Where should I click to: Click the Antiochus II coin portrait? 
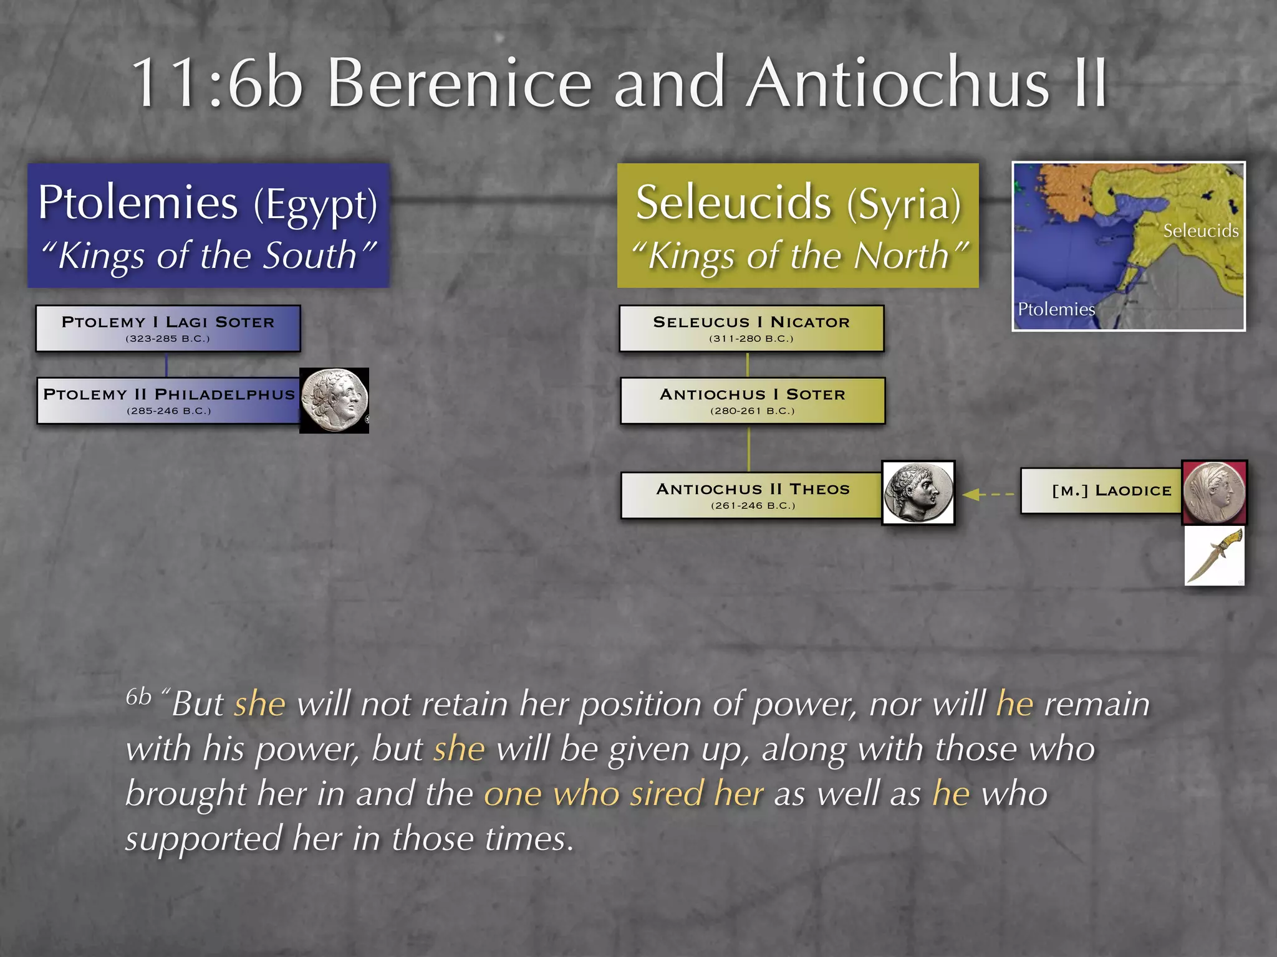pyautogui.click(x=918, y=493)
